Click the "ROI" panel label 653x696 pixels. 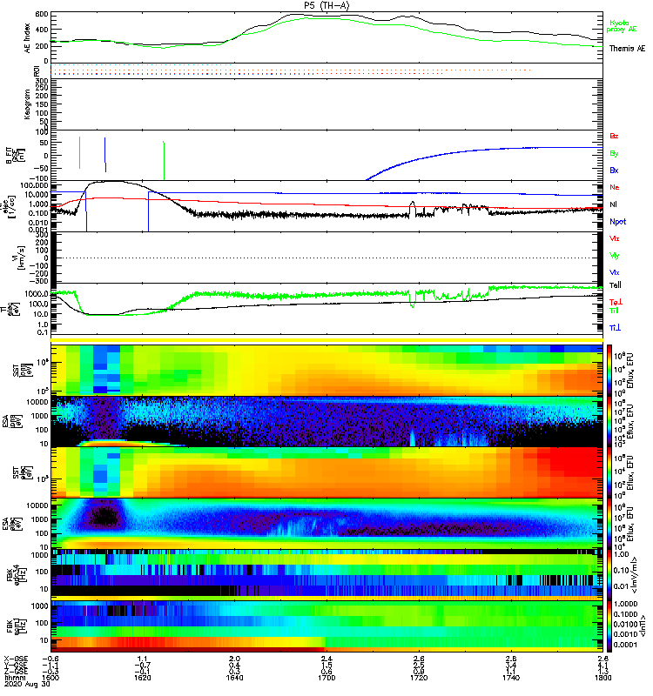[x=37, y=70]
